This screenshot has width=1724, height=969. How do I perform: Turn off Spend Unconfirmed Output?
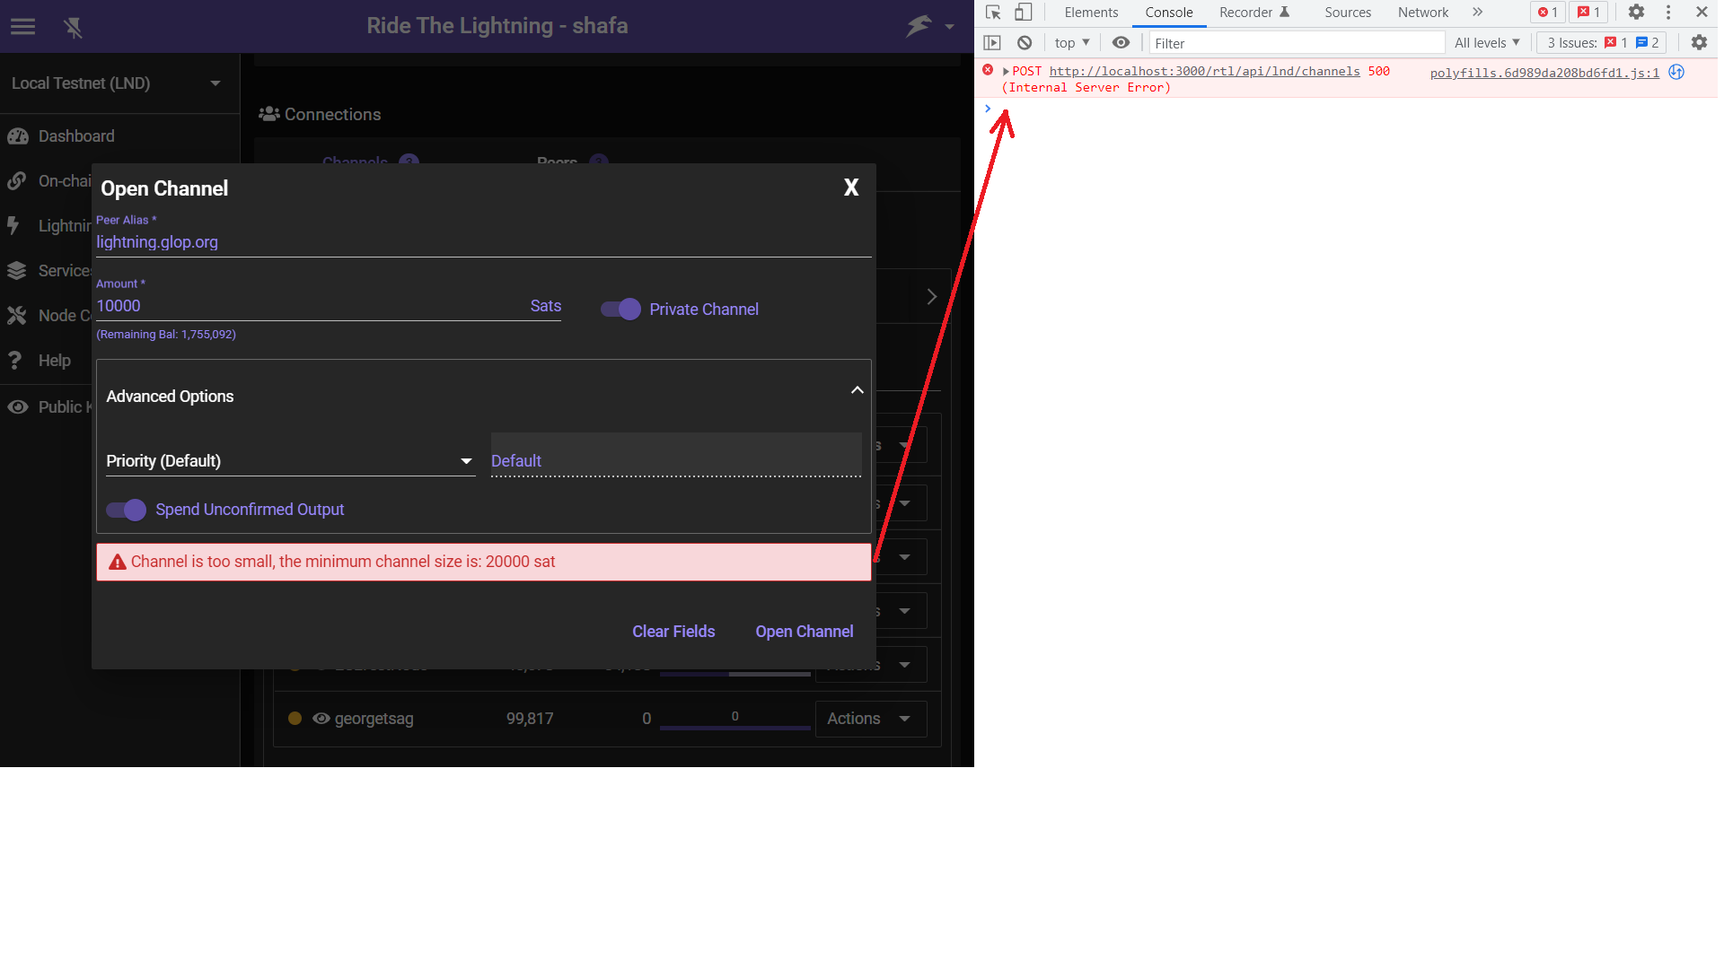pyautogui.click(x=126, y=510)
